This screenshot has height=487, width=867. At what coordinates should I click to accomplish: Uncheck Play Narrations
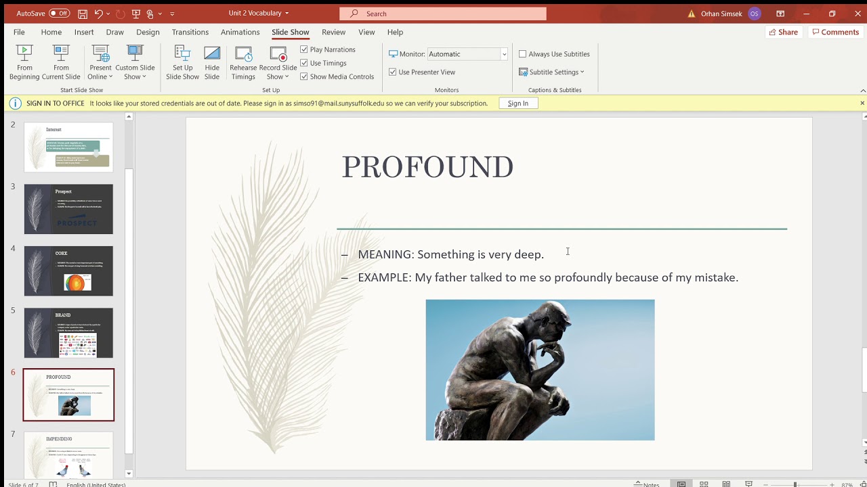click(304, 49)
